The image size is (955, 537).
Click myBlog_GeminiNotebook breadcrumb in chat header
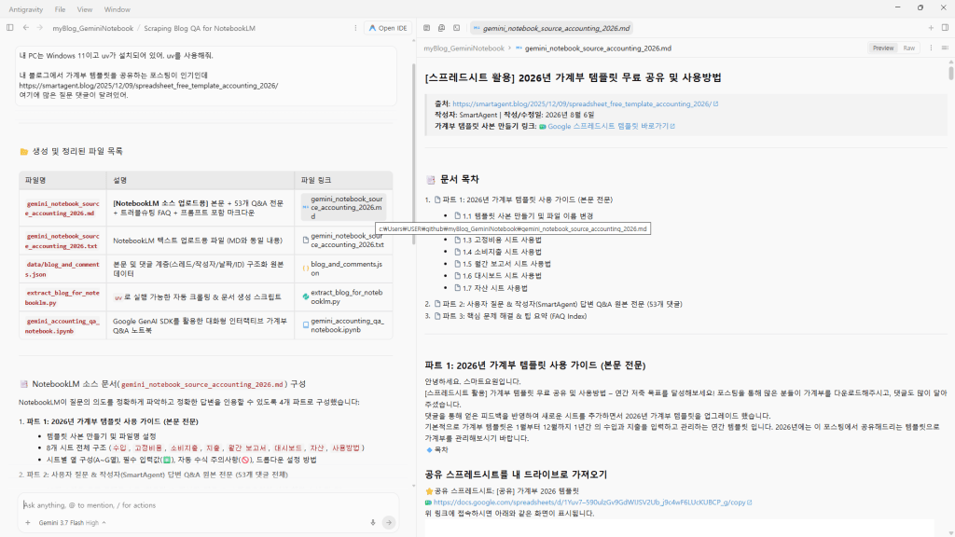(x=92, y=28)
